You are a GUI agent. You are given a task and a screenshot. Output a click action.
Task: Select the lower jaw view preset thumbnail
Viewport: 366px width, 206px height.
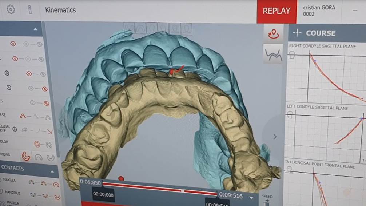coord(129,28)
